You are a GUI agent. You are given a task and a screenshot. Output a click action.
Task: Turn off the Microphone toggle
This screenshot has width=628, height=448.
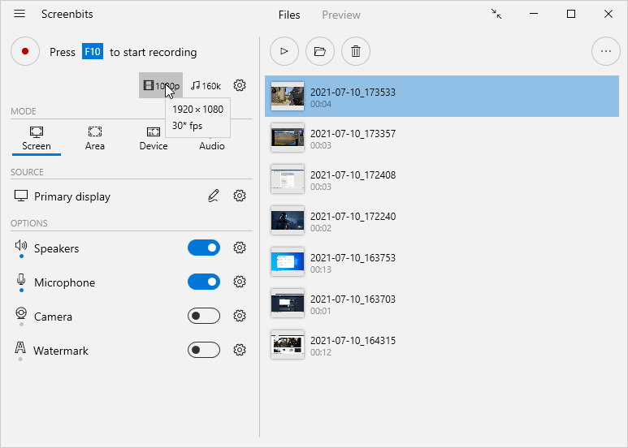[204, 282]
